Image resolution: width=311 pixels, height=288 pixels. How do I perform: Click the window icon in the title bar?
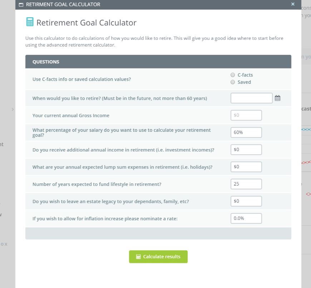pos(21,5)
